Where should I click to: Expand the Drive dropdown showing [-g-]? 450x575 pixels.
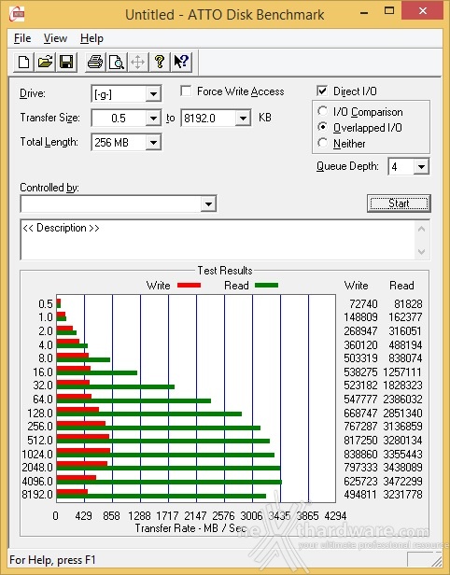point(153,94)
